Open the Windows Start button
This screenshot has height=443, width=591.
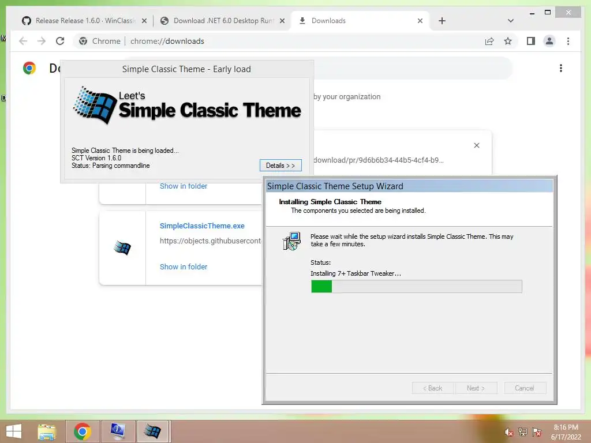14,431
